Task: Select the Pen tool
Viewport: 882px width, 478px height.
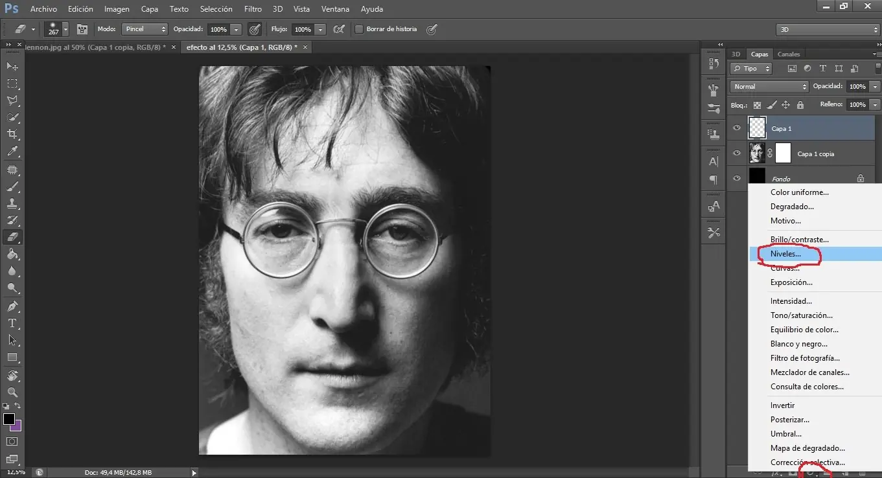Action: tap(12, 306)
